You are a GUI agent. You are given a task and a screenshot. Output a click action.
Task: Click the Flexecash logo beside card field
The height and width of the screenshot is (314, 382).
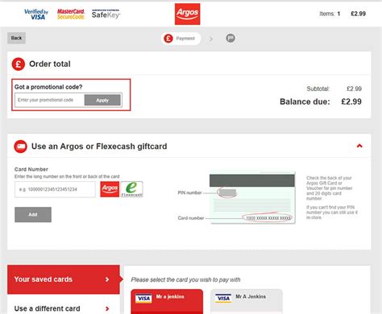(131, 189)
